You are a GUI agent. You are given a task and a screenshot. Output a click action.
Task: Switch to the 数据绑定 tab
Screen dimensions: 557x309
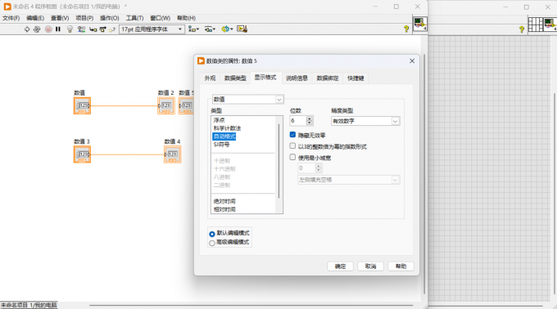pyautogui.click(x=328, y=78)
